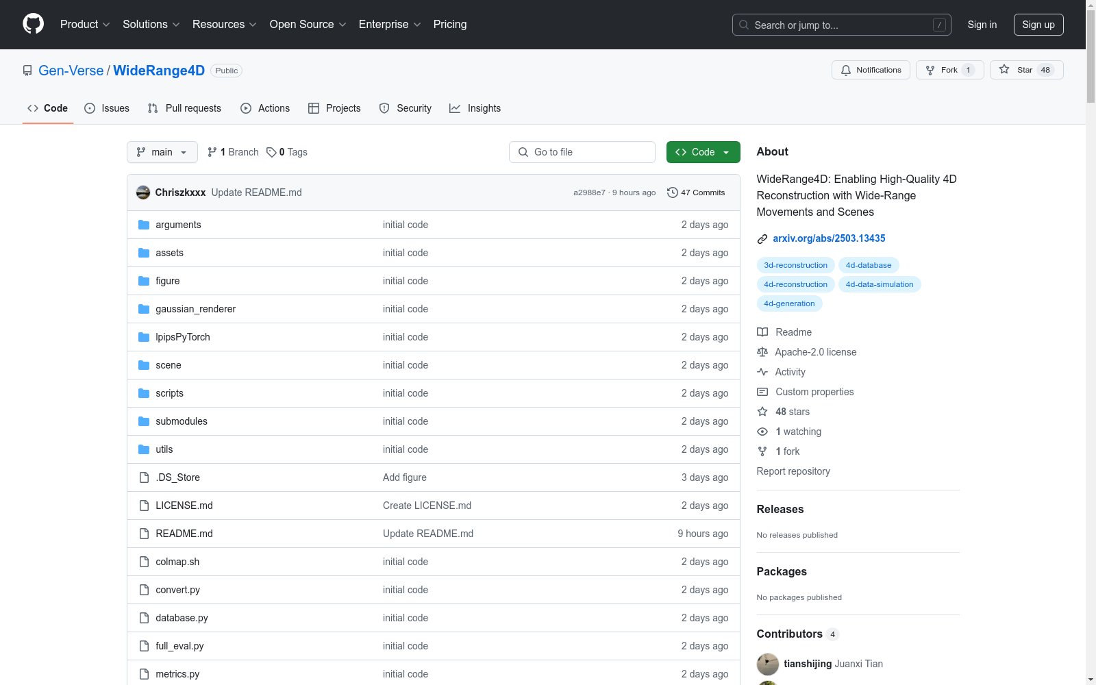Image resolution: width=1096 pixels, height=685 pixels.
Task: Click the bell icon in Notifications
Action: pos(846,70)
